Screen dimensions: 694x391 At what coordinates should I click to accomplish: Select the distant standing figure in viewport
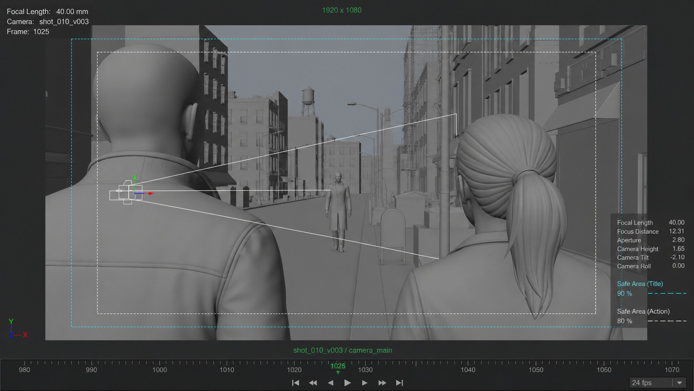[x=338, y=212]
